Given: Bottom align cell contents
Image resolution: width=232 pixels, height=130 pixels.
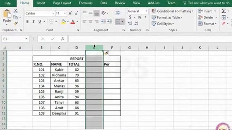Looking at the screenshot, I should (x=96, y=14).
